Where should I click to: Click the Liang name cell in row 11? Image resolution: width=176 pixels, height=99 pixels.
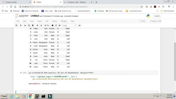coord(35,67)
